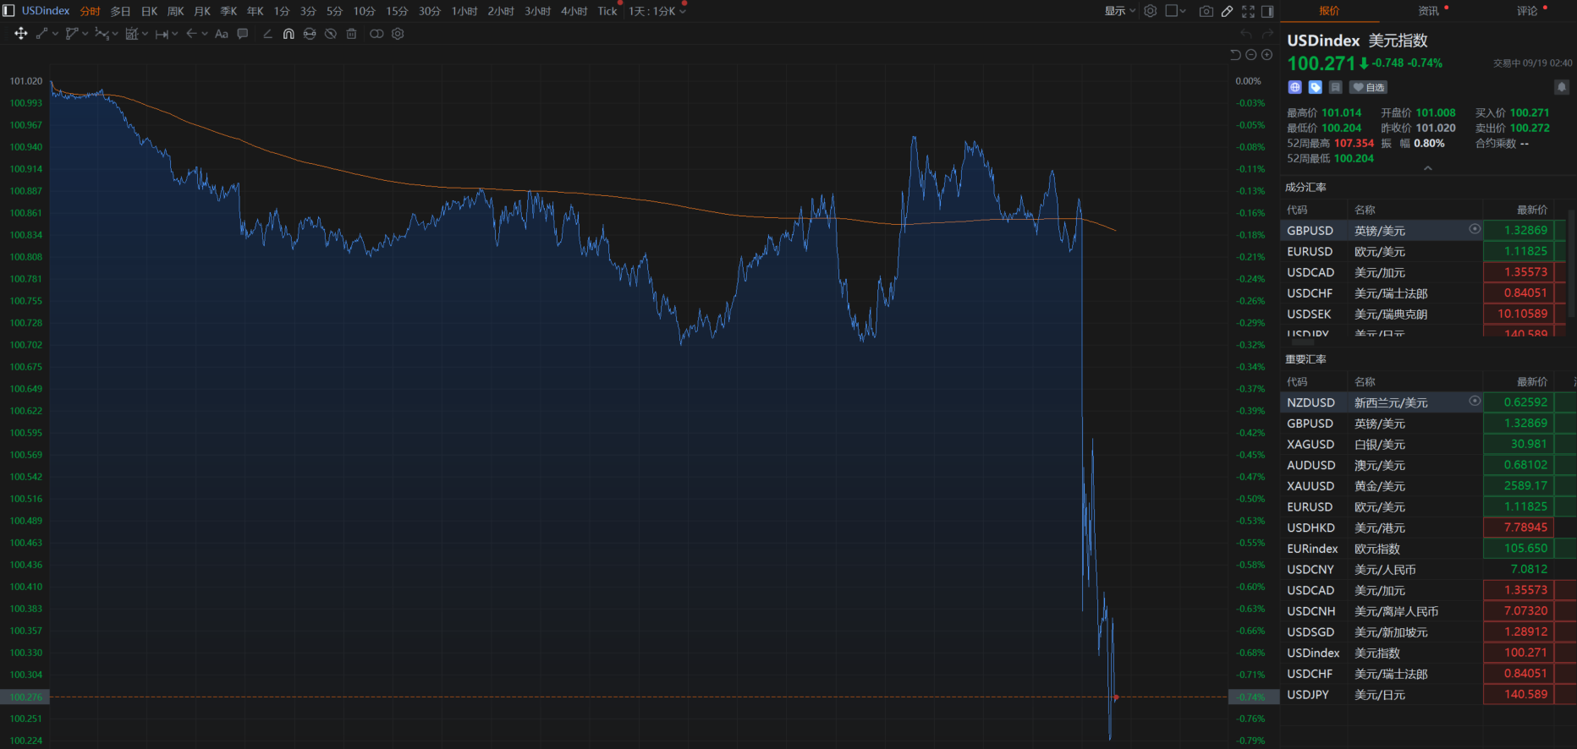The height and width of the screenshot is (749, 1577).
Task: Select the Tick timeframe button
Action: click(x=607, y=11)
